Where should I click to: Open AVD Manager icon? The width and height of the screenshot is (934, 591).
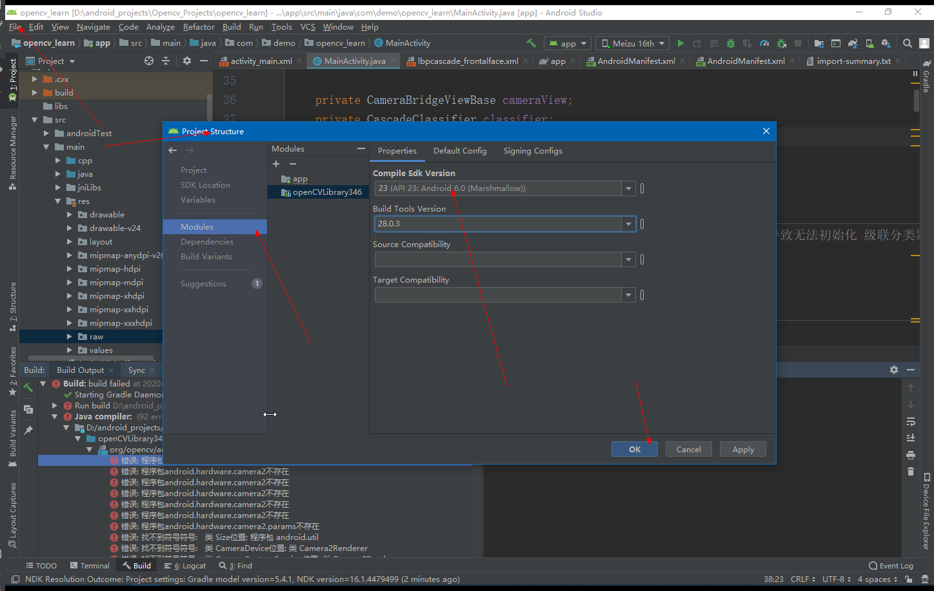(x=869, y=43)
